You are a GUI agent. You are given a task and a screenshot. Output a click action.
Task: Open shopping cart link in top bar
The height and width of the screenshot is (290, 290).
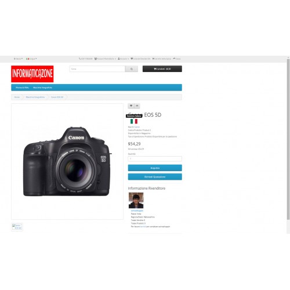(162, 59)
